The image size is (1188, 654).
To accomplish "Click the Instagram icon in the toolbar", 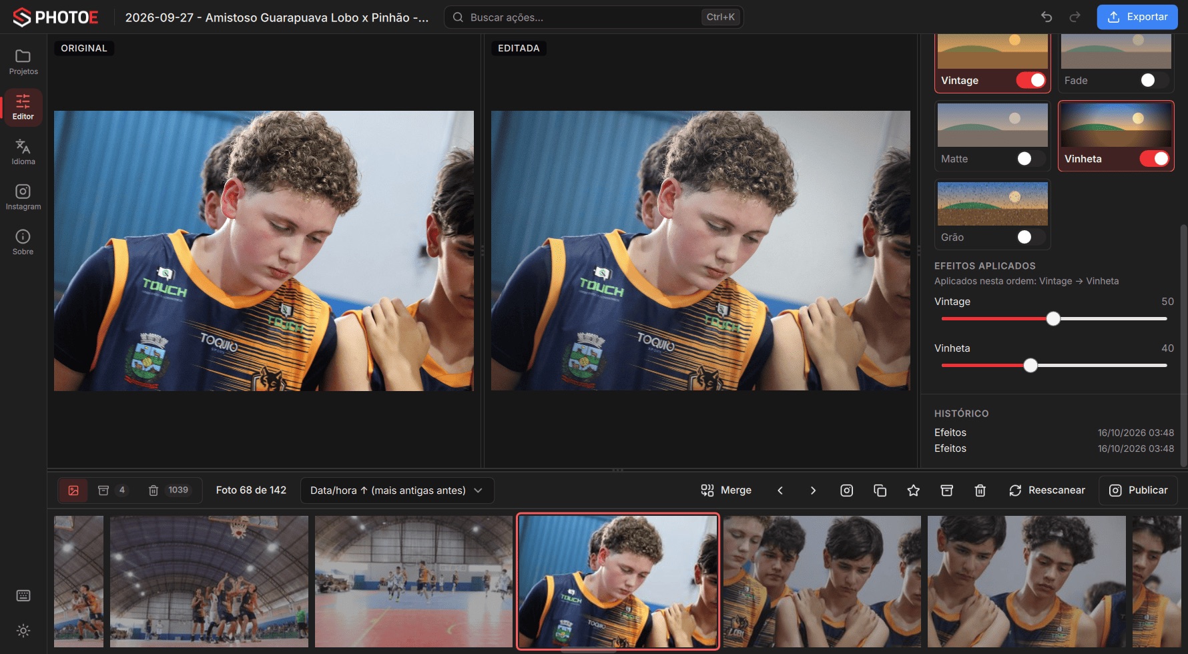I will point(846,490).
